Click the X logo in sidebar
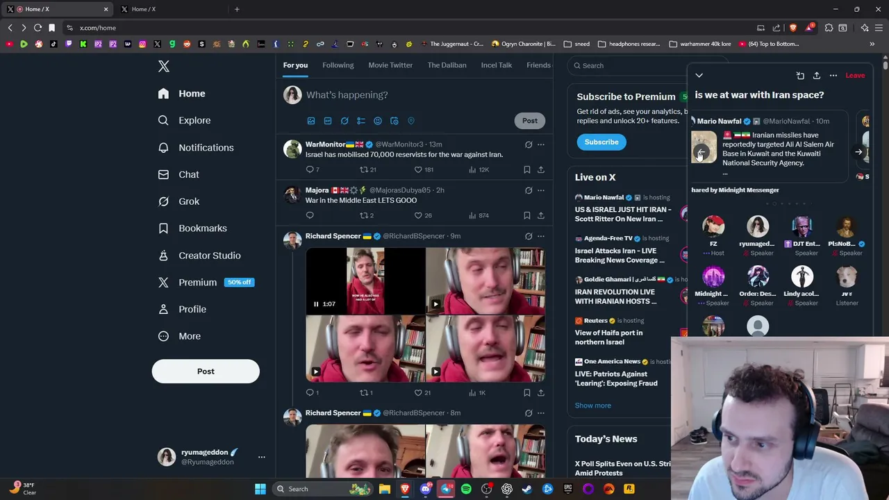This screenshot has height=500, width=889. pyautogui.click(x=164, y=66)
